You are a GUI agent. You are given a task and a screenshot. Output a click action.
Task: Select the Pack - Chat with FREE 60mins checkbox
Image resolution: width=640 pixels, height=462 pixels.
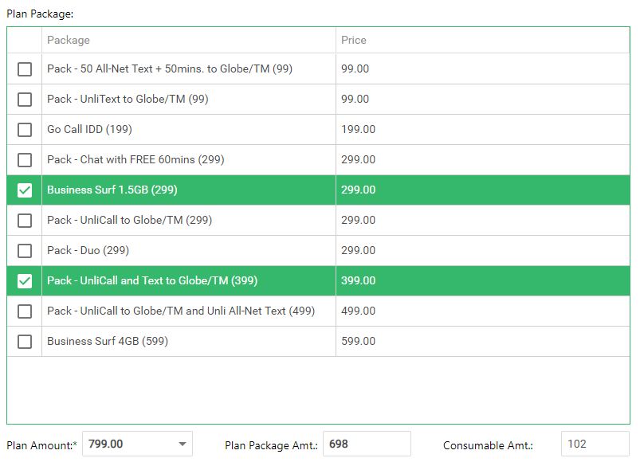(x=24, y=159)
